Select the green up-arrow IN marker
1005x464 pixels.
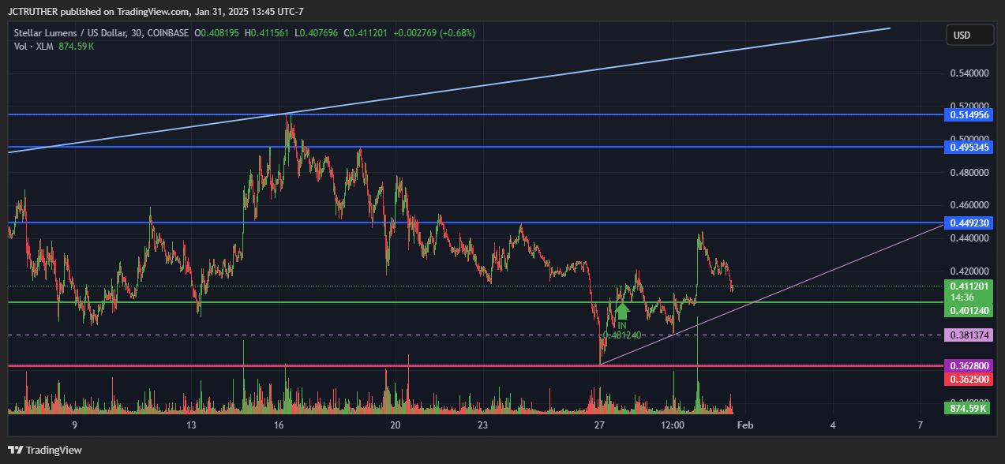click(622, 312)
